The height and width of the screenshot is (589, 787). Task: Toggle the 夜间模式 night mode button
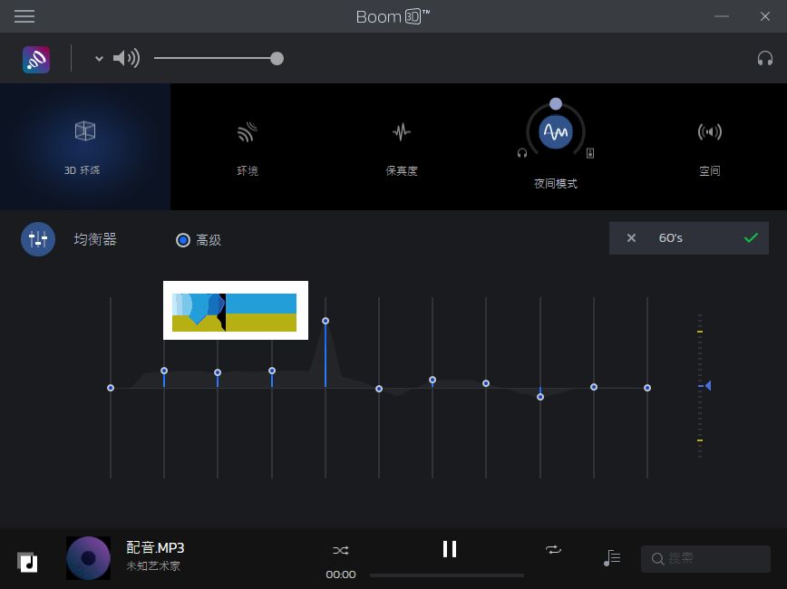point(556,132)
